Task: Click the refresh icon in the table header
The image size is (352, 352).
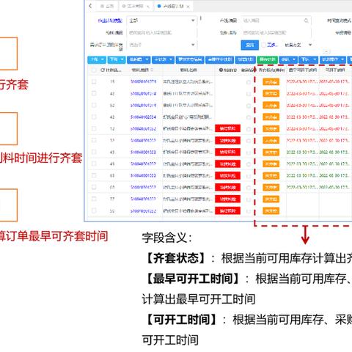Action: point(103,70)
